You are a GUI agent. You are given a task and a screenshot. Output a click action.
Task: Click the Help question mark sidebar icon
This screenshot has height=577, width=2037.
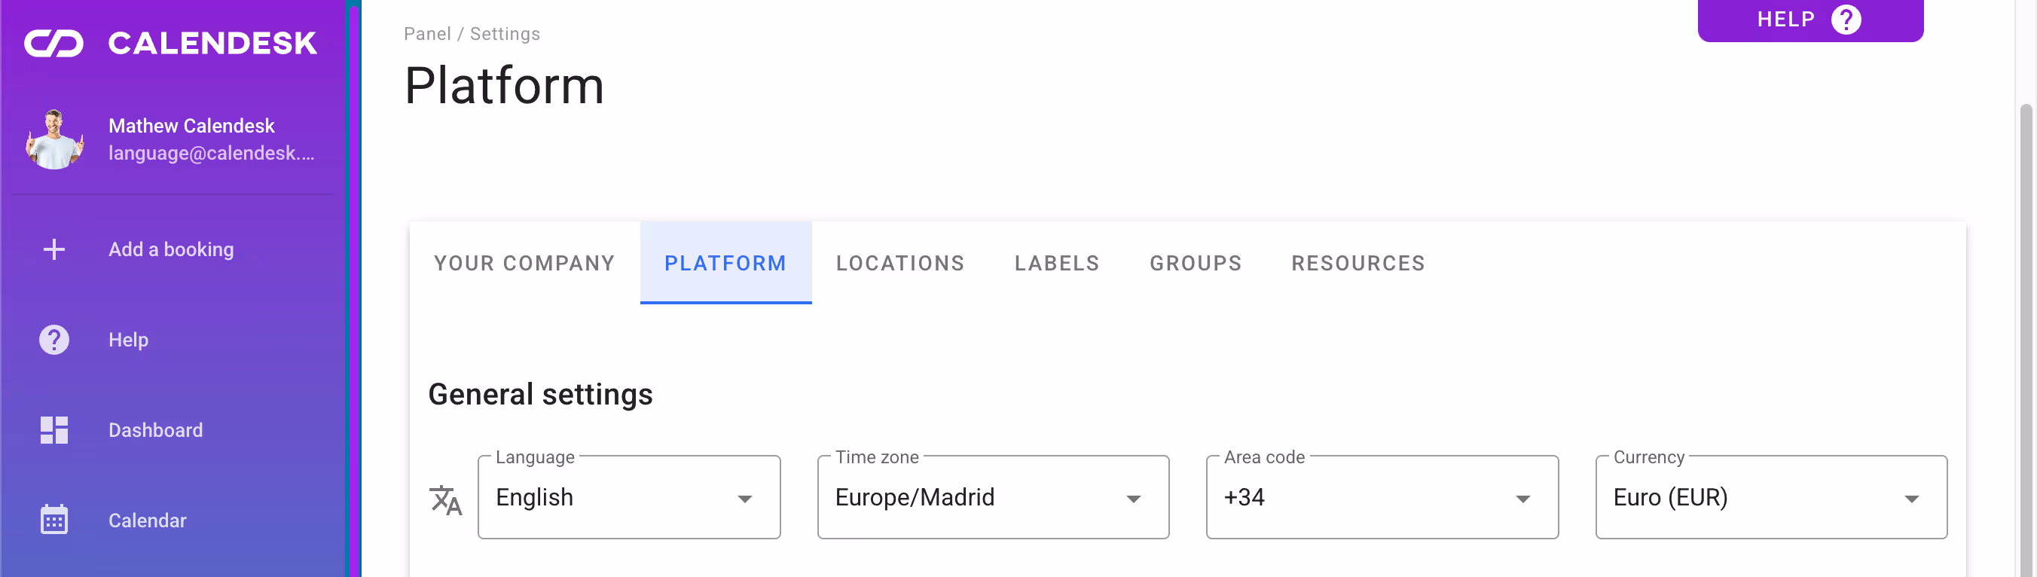(x=53, y=340)
